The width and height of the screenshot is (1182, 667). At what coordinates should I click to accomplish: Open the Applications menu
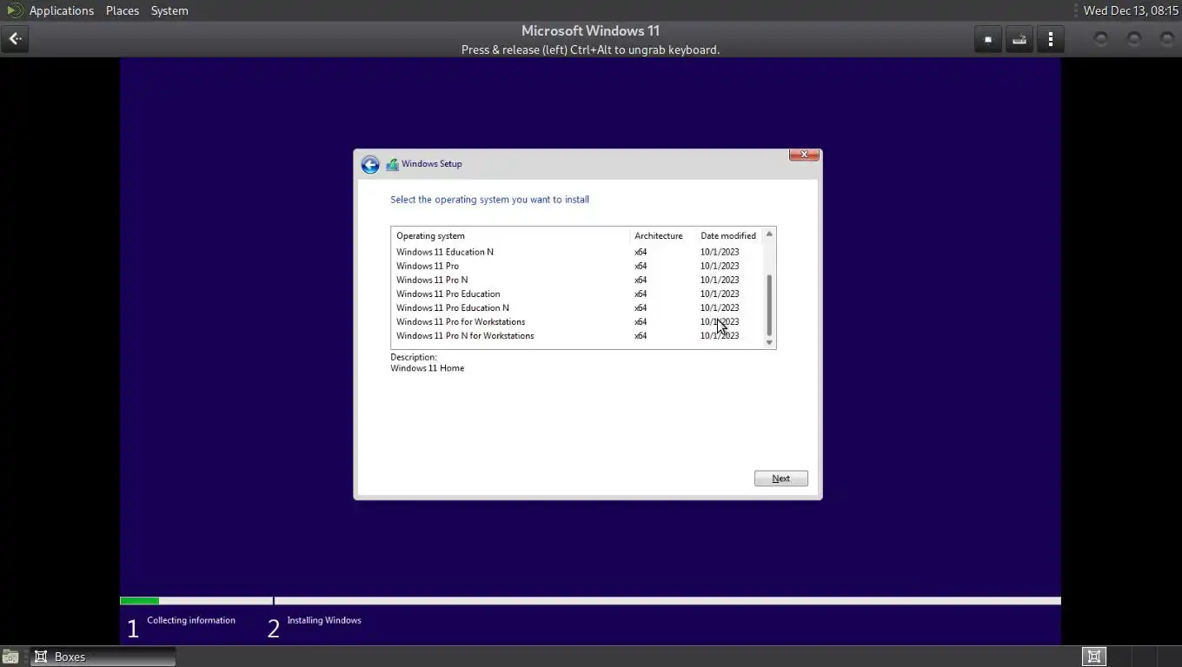tap(61, 10)
